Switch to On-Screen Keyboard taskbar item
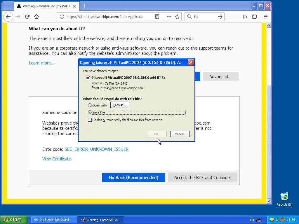The image size is (299, 224). coord(54,220)
